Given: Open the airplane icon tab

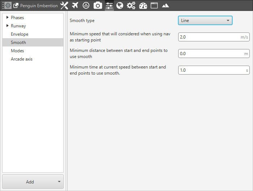Looking at the screenshot, I should click(x=75, y=5).
